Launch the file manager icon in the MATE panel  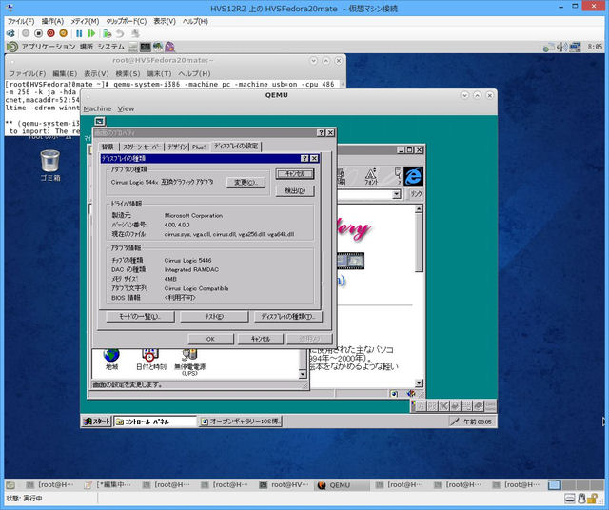(x=133, y=47)
